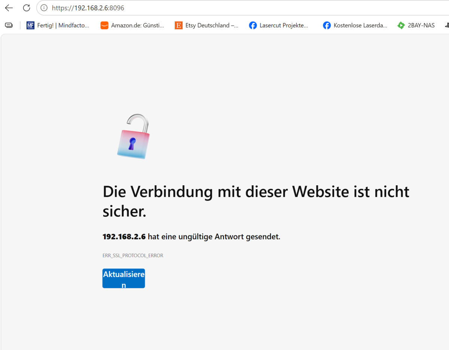This screenshot has height=350, width=449.
Task: Open the favorites bar leftmost tab-group icon
Action: [x=9, y=25]
